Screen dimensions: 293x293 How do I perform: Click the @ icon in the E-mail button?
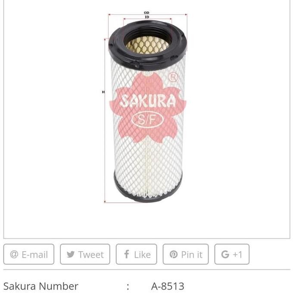[x=14, y=254]
